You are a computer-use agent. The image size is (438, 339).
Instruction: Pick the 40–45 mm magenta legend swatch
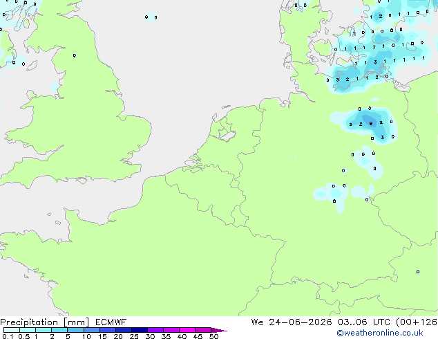click(x=187, y=330)
